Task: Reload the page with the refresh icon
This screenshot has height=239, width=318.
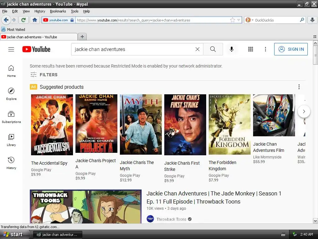Action: point(24,20)
